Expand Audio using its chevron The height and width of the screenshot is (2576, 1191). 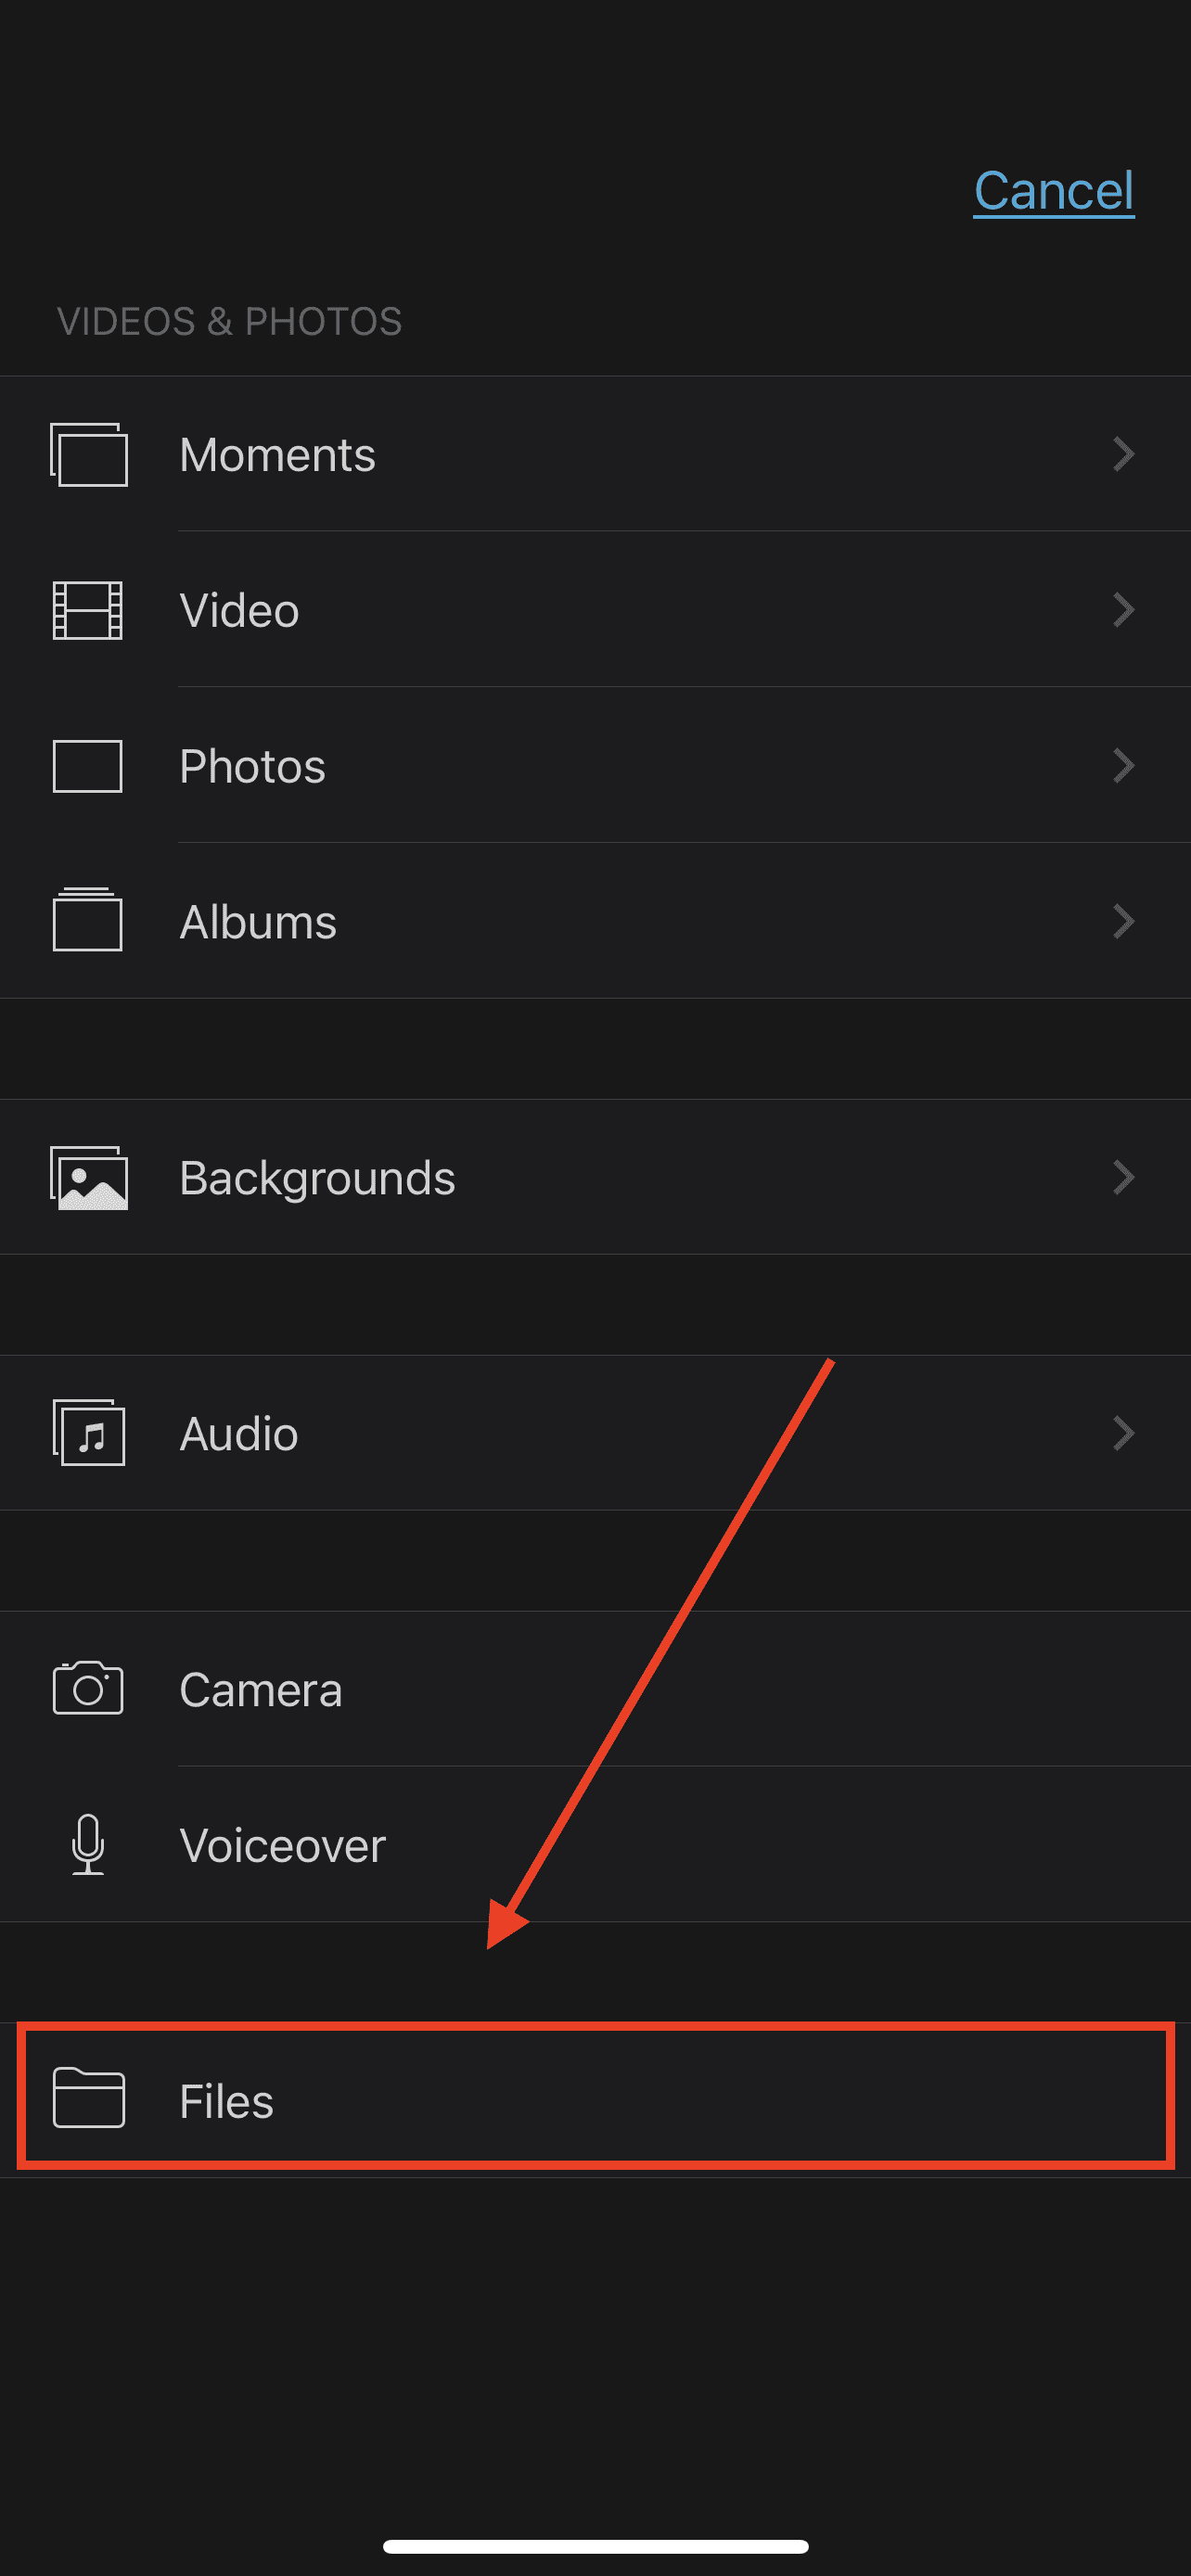[1124, 1433]
